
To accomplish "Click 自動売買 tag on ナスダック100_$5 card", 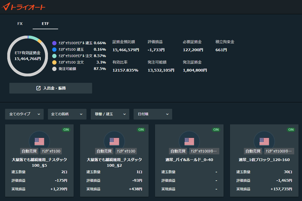I will click(x=29, y=151).
